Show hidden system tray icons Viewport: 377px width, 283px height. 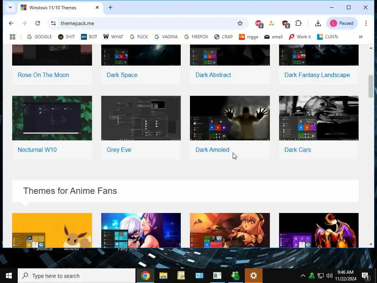click(x=303, y=276)
